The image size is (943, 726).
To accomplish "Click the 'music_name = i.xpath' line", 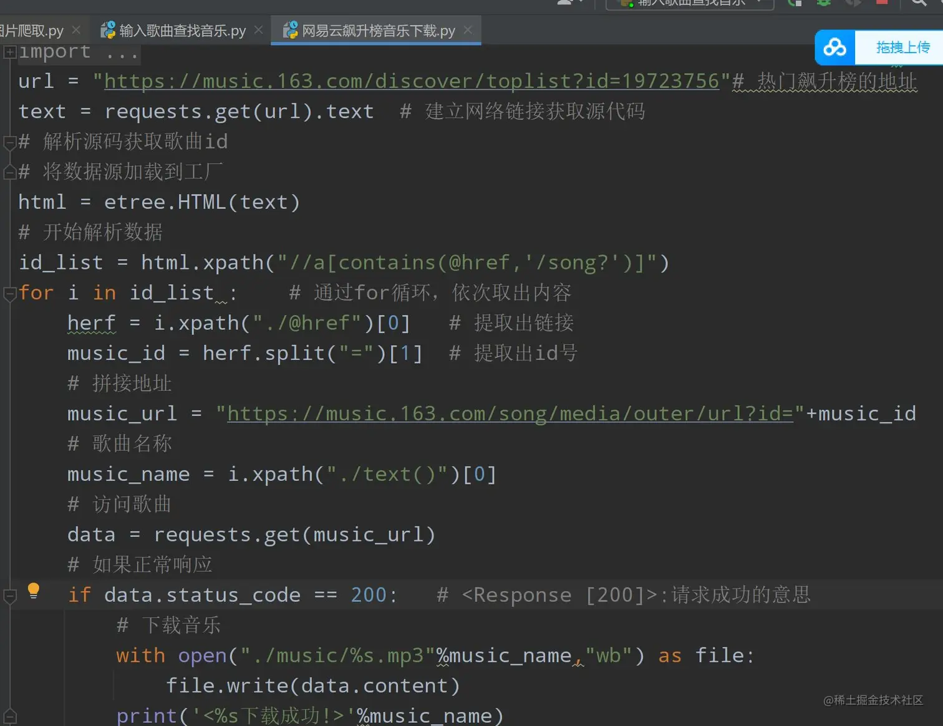I will [282, 475].
